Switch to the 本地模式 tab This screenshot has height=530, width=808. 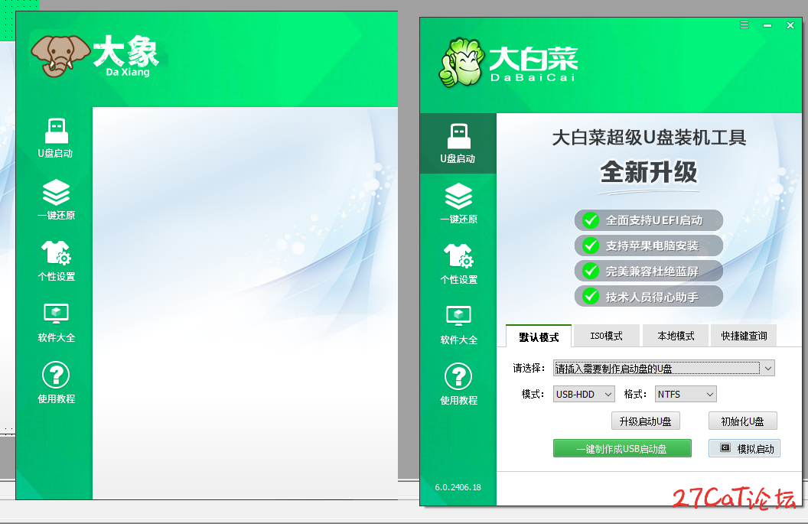pyautogui.click(x=676, y=336)
